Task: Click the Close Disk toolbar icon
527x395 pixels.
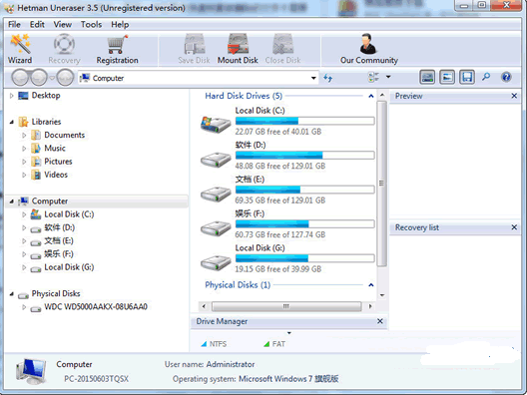Action: pos(282,44)
